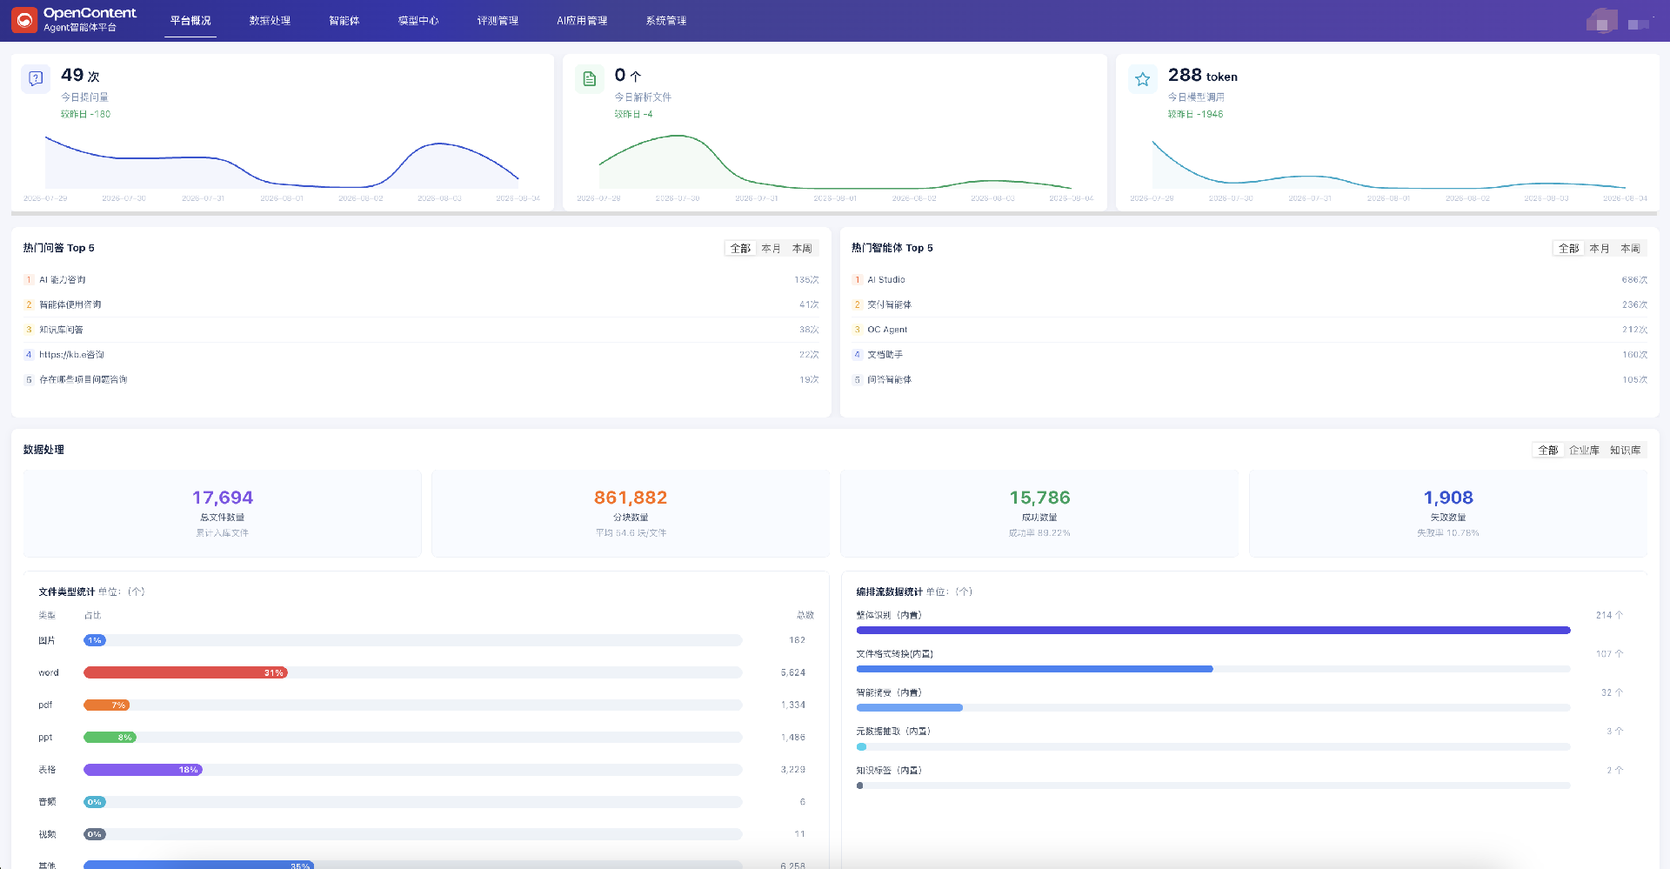
Task: Click the 17,694 总文件数量 card
Action: (x=223, y=513)
